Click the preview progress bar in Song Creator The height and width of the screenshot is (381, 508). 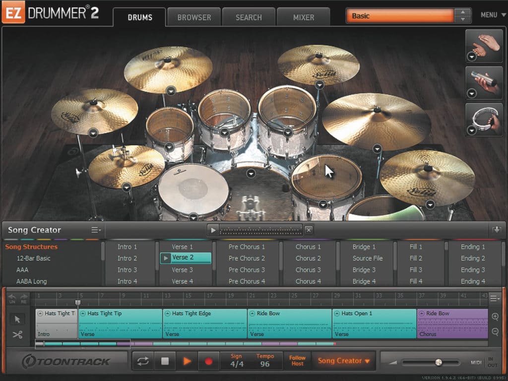click(261, 230)
